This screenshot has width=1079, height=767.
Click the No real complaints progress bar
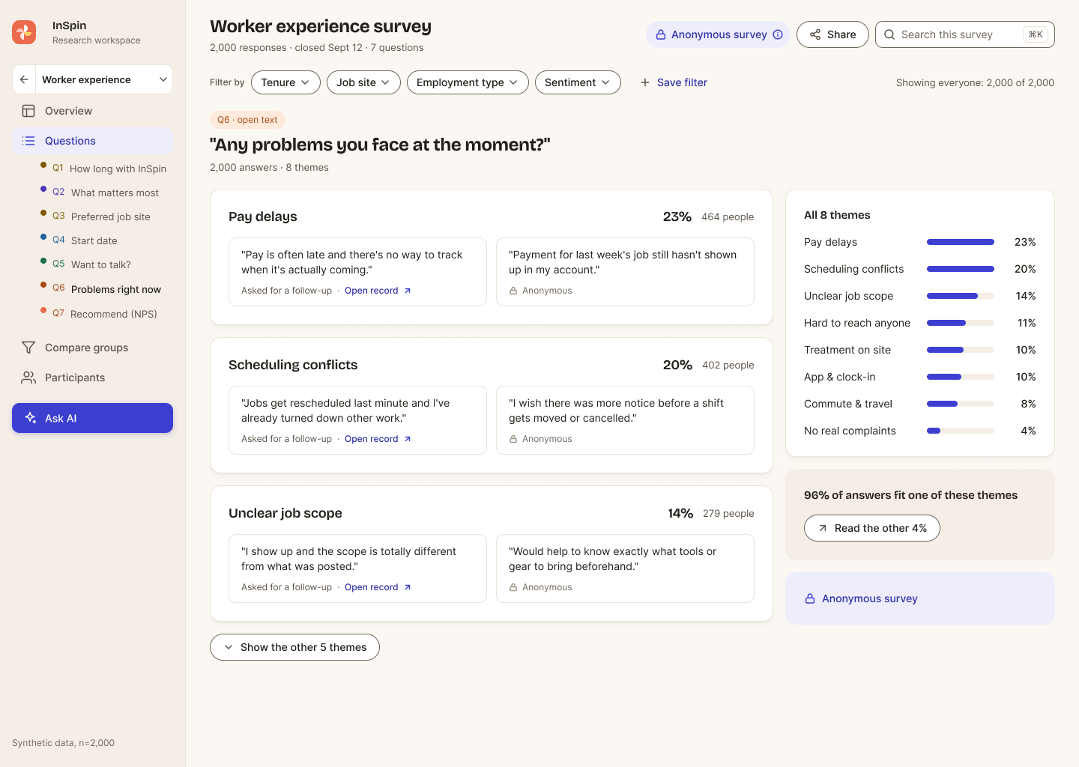pos(961,431)
